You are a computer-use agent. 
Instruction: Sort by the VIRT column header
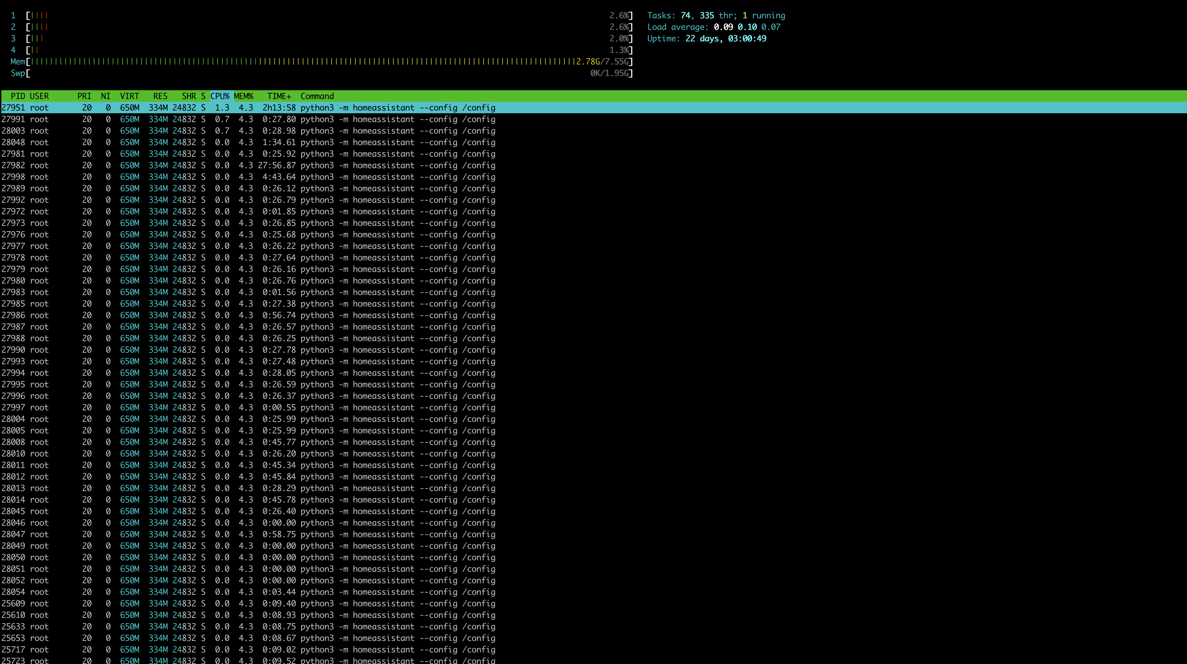coord(130,96)
